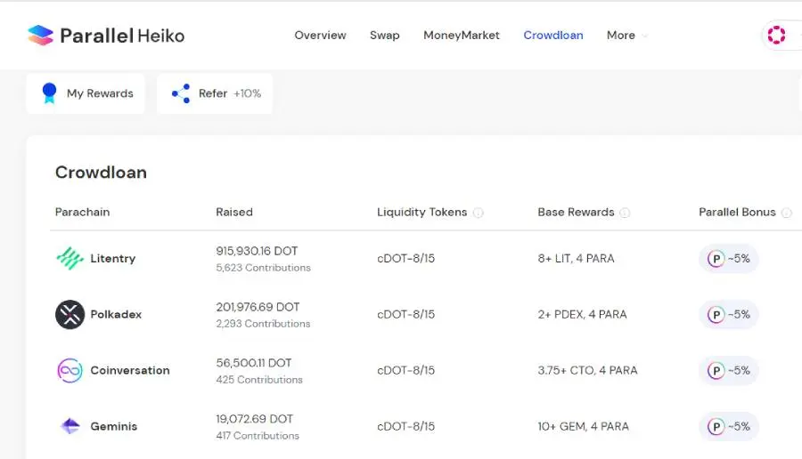Viewport: 802px width, 459px height.
Task: Select the Litentry parachain name
Action: [x=113, y=258]
